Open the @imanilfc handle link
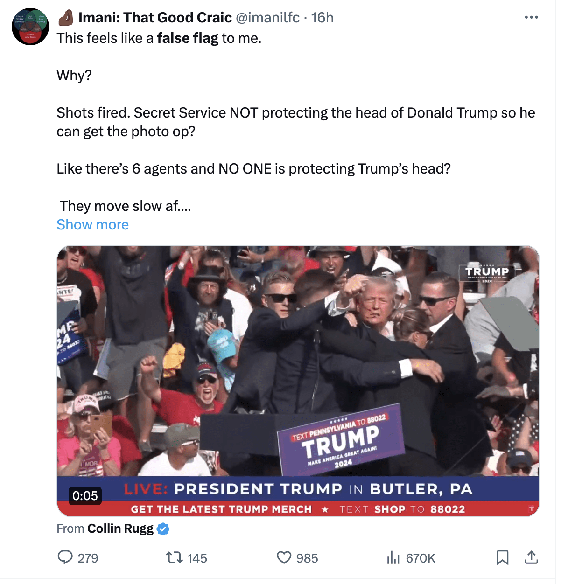 pyautogui.click(x=267, y=18)
